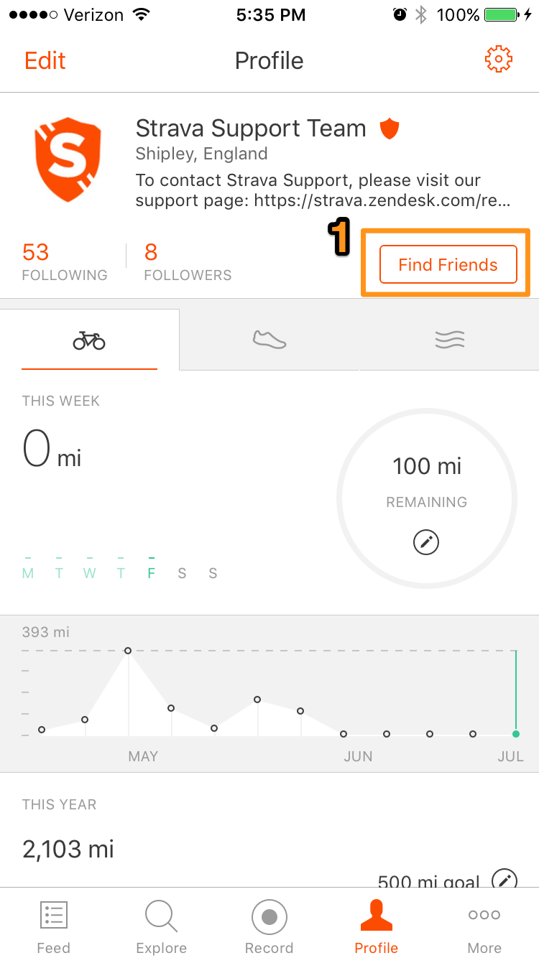The image size is (539, 958).
Task: Switch to the running shoe tab
Action: click(269, 339)
